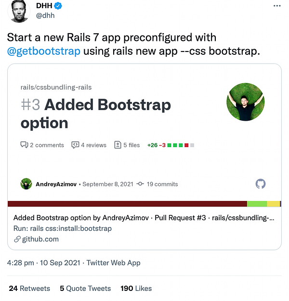This screenshot has height=301, width=289.
Task: Click the GitHub octocat logo icon
Action: coord(261,184)
